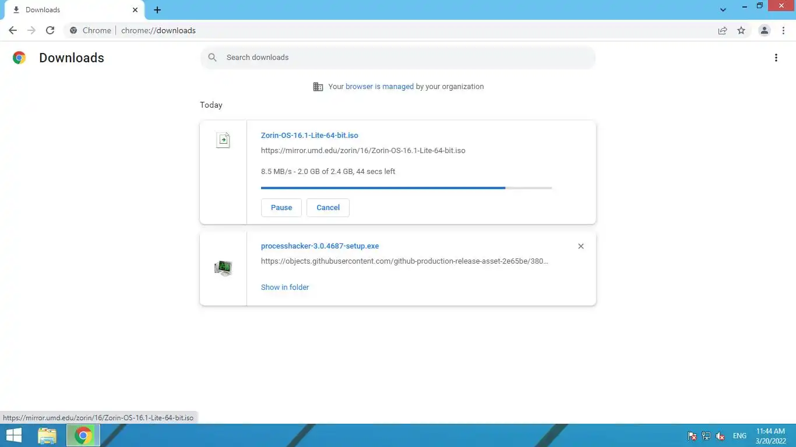Pause the Zorin ISO download
Screen dimensions: 796x447
(x=281, y=207)
